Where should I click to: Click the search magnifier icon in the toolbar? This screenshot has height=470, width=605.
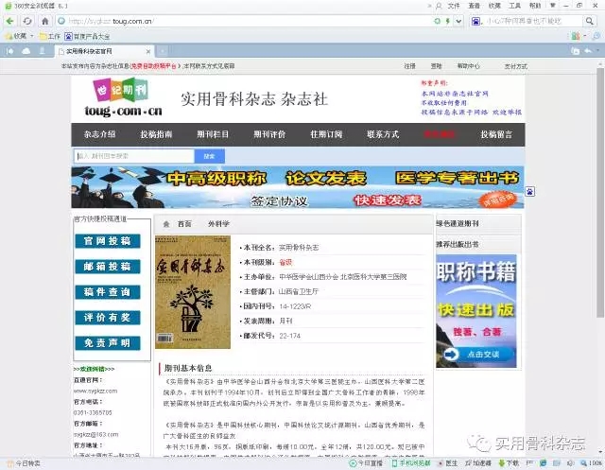tap(589, 21)
